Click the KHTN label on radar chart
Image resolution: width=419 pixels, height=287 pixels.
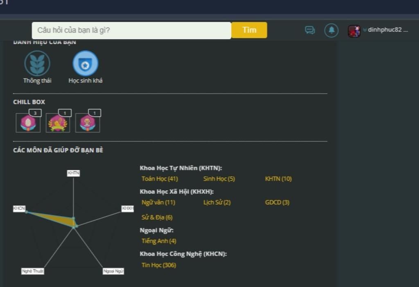click(74, 173)
